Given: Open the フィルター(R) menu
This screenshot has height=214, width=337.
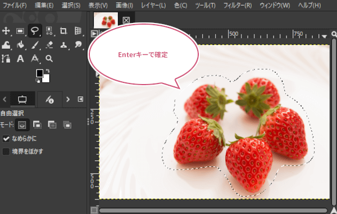Looking at the screenshot, I should point(238,6).
